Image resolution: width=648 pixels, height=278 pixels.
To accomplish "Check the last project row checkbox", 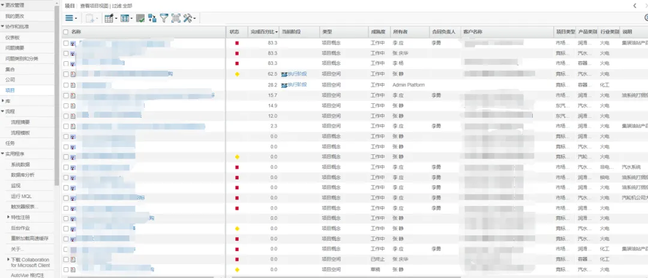I will click(x=66, y=270).
